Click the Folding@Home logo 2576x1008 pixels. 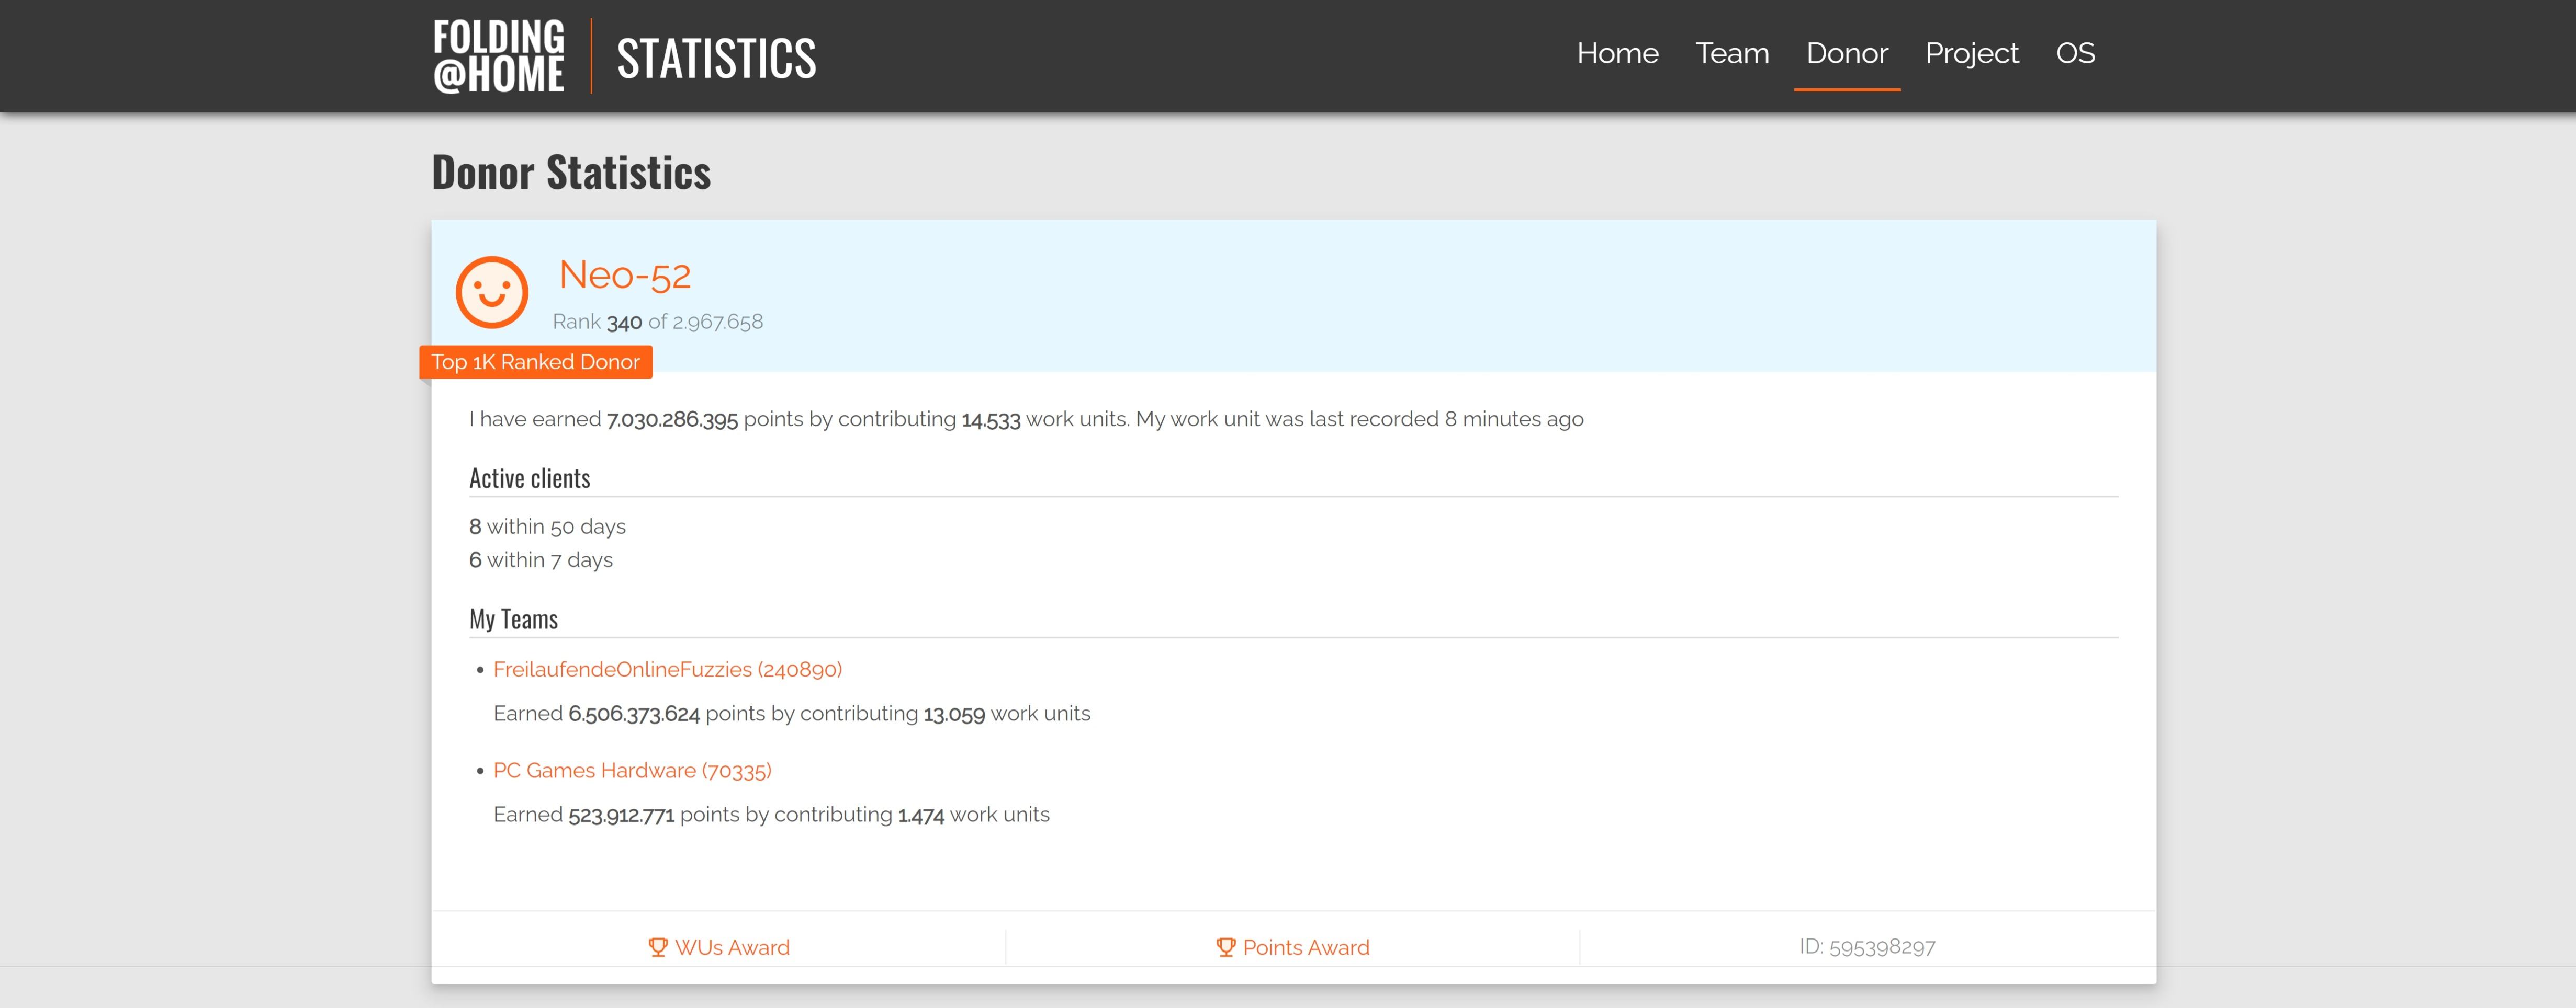(498, 56)
